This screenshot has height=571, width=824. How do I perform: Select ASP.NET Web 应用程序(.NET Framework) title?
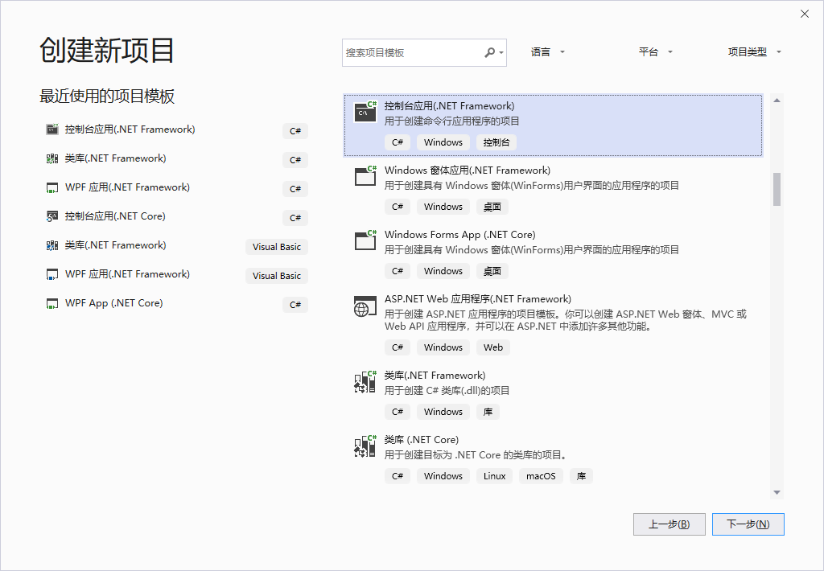478,299
